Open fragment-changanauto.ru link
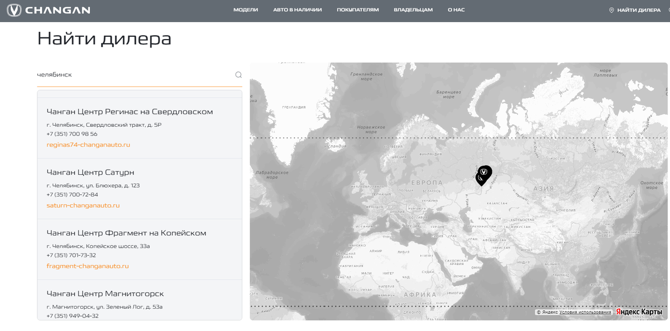 click(x=88, y=266)
